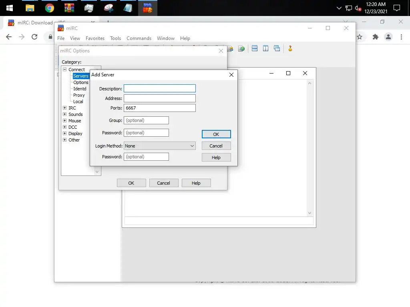Viewport: 410px width, 307px height.
Task: Open the mIRC Help menu
Action: (185, 38)
